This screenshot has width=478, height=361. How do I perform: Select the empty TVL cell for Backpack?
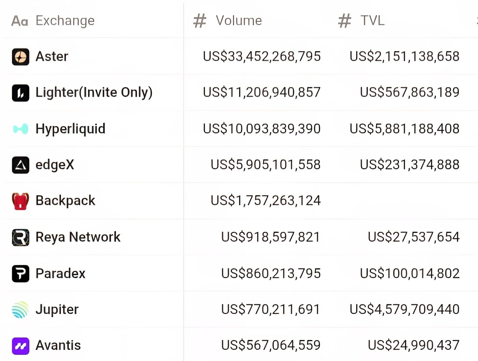coord(403,201)
